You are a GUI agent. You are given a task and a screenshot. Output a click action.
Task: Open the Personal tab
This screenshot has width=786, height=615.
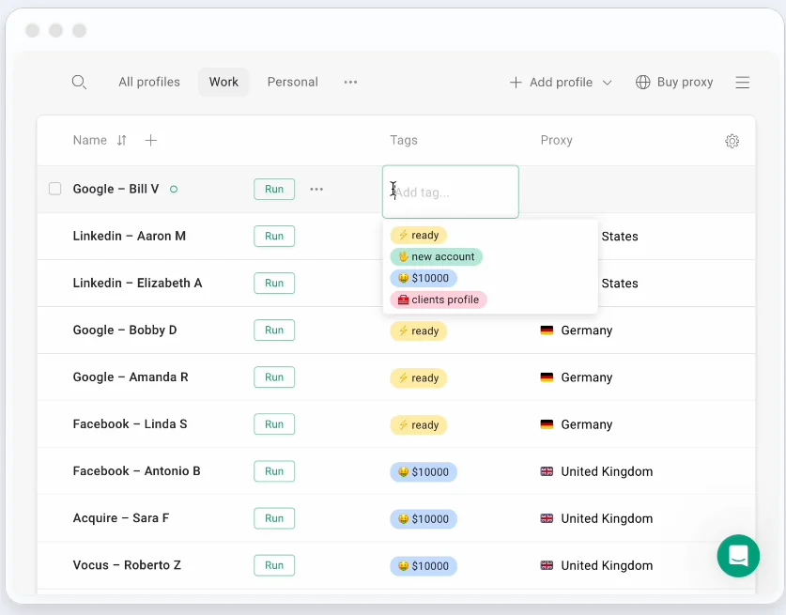(293, 83)
